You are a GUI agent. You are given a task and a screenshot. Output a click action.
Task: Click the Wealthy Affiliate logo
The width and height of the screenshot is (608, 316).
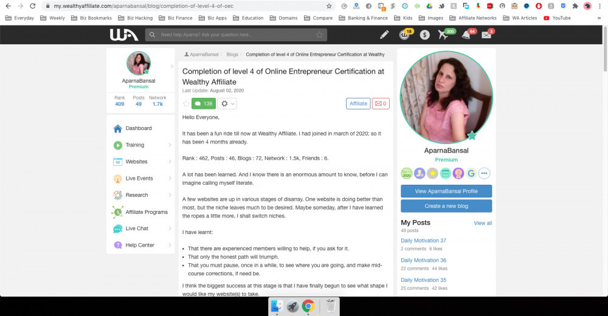pos(124,35)
